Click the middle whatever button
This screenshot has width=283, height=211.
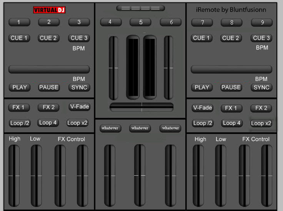click(140, 128)
